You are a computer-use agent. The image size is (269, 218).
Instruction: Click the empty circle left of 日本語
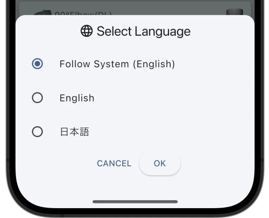37,132
